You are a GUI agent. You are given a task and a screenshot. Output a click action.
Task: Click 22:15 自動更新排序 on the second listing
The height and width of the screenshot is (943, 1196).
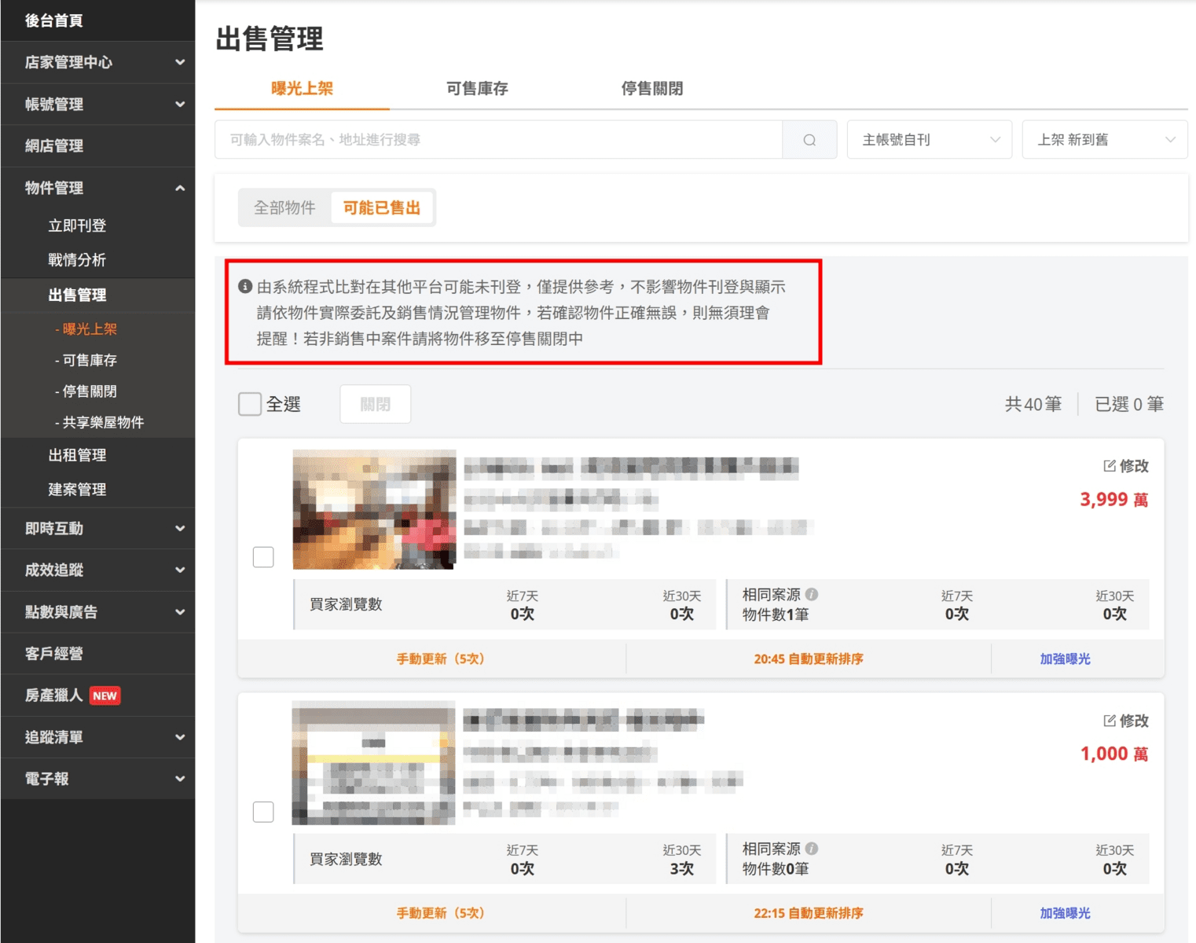(x=809, y=913)
